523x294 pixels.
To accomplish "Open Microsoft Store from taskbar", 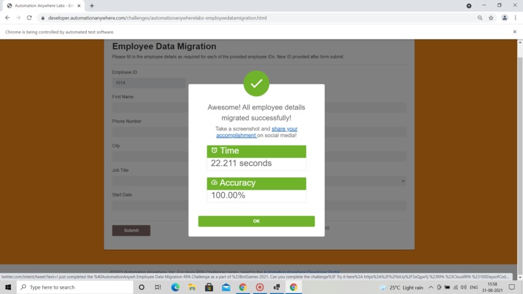I will pos(209,287).
